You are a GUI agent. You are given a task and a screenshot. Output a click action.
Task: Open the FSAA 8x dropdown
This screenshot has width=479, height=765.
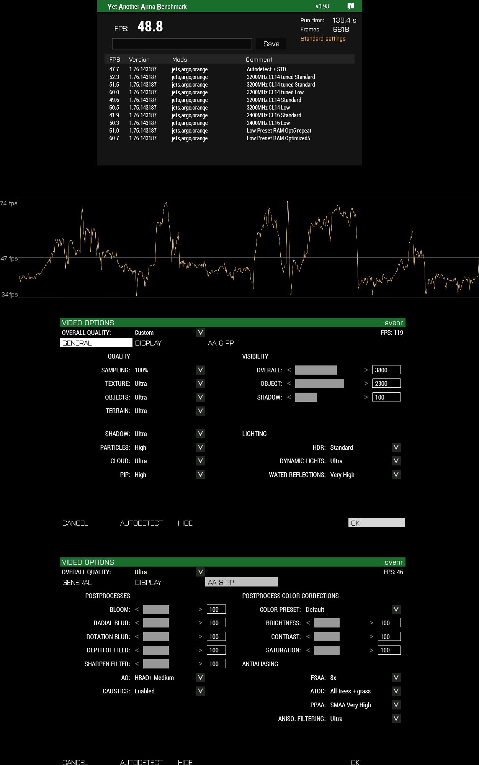click(396, 678)
